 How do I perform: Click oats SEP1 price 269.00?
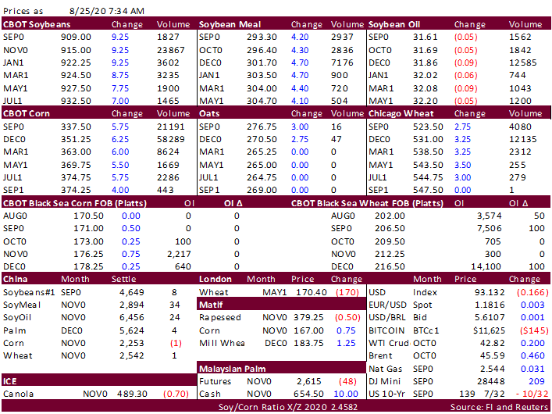point(262,190)
